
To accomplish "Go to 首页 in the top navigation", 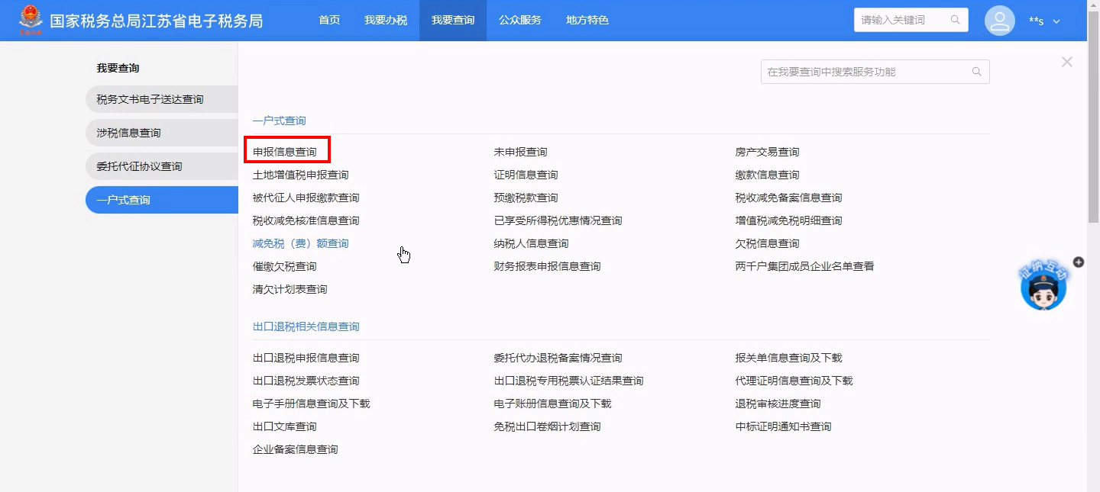I will 329,21.
